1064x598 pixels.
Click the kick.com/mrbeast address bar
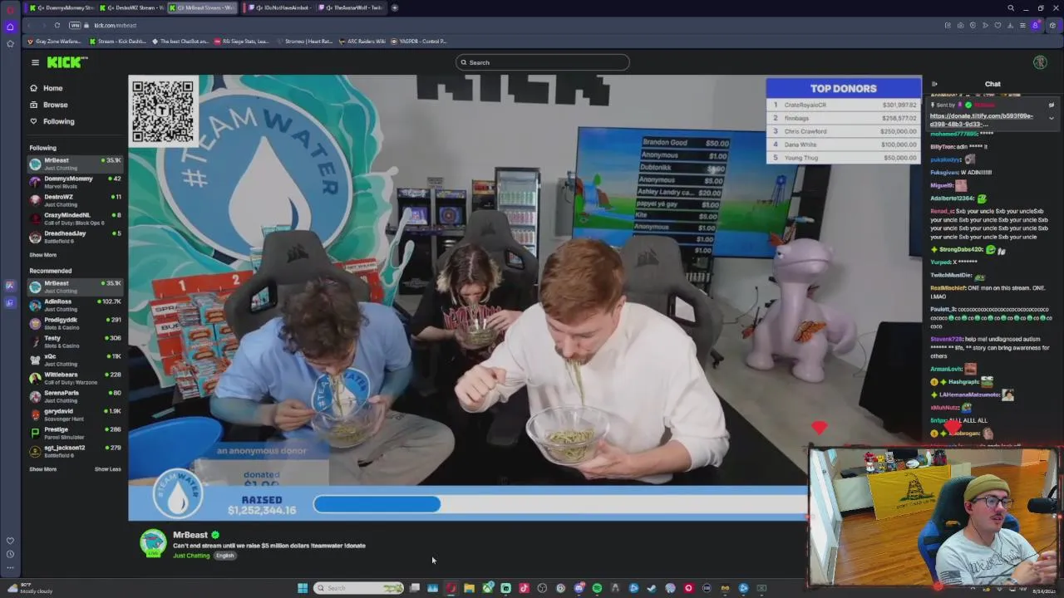point(115,25)
